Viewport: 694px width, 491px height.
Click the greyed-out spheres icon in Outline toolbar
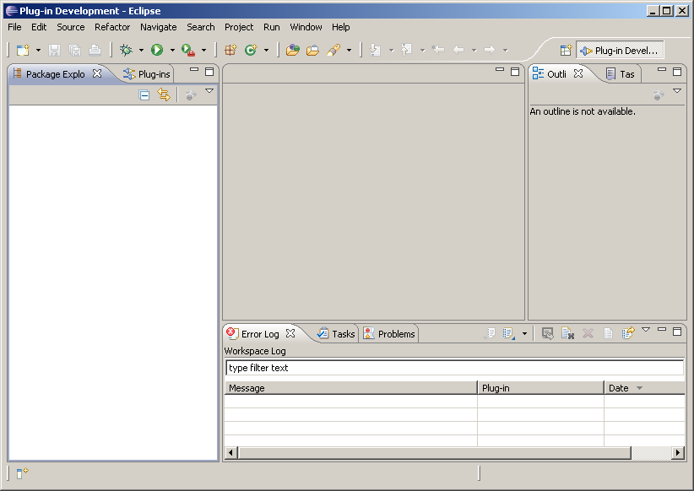(659, 94)
